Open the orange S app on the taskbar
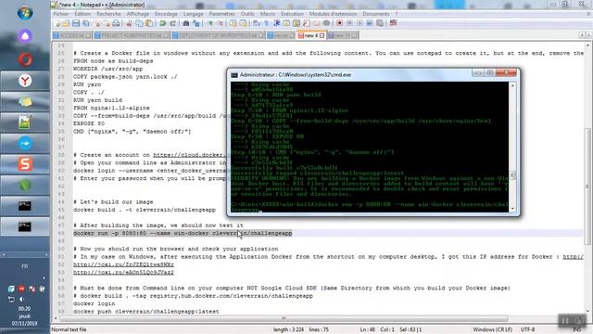The width and height of the screenshot is (593, 334). (25, 164)
